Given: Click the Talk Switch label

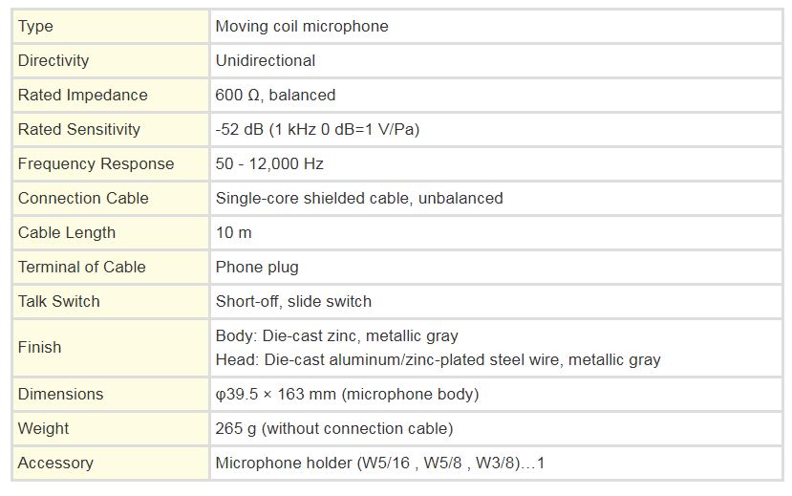Looking at the screenshot, I should [x=59, y=301].
